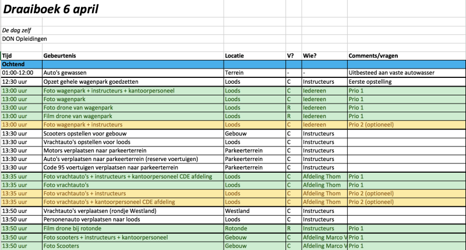Click the blue 'Ochtend' section cell

pos(22,65)
